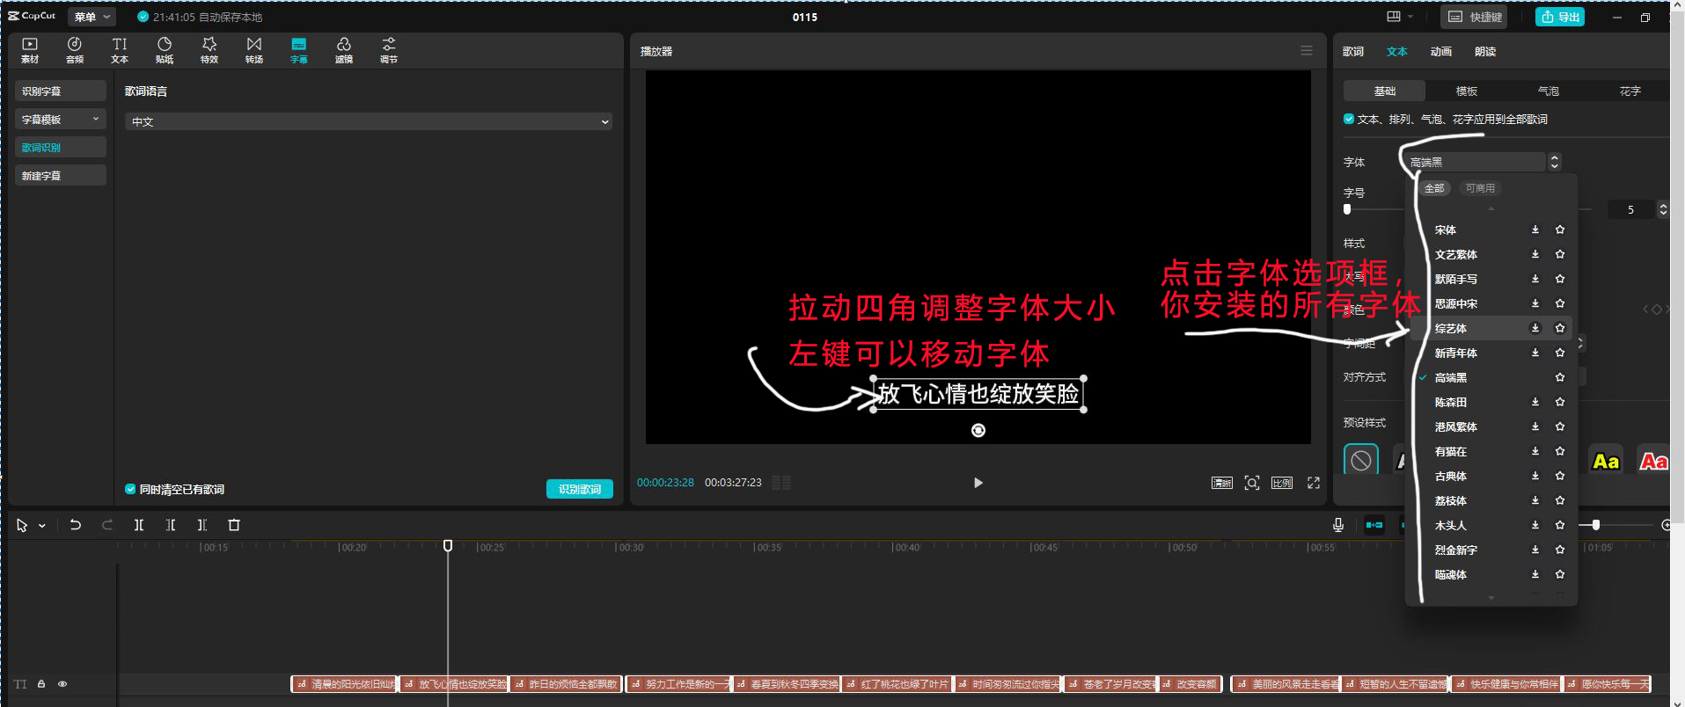
Task: Select 新建字幕 in the sidebar
Action: point(61,175)
